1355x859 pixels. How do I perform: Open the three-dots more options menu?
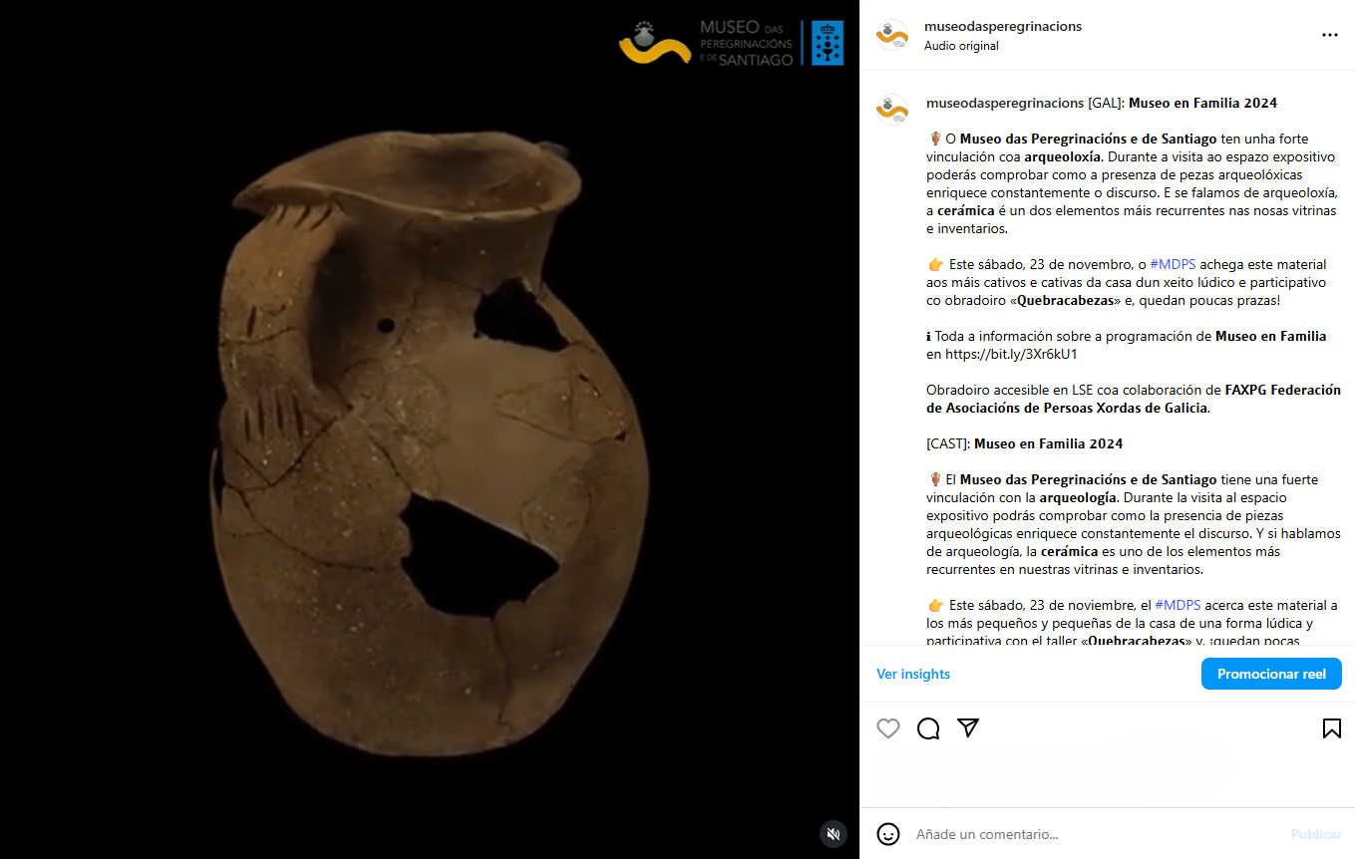pyautogui.click(x=1330, y=35)
